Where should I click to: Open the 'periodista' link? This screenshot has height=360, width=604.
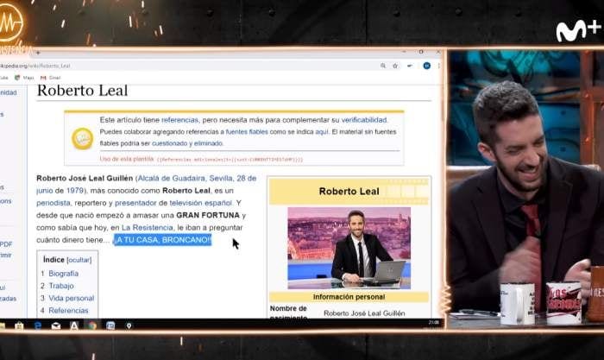click(53, 203)
